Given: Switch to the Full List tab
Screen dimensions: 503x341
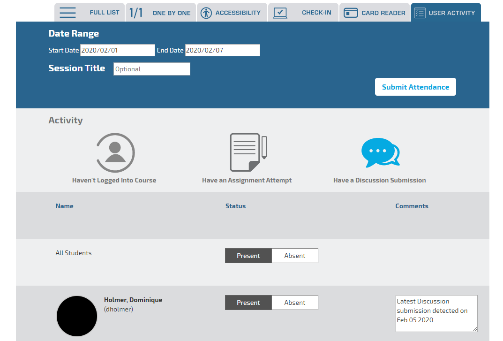Looking at the screenshot, I should coord(90,13).
